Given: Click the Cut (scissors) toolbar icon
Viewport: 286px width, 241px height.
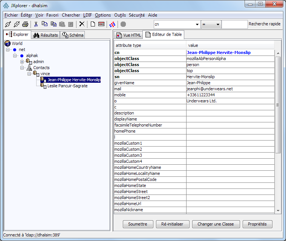Looking at the screenshot, I should click(x=36, y=24).
